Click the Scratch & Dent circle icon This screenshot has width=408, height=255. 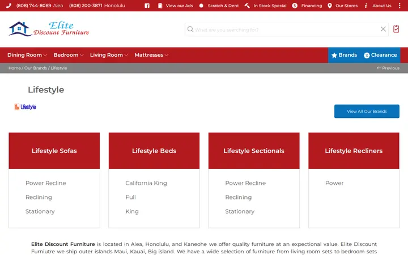(201, 6)
